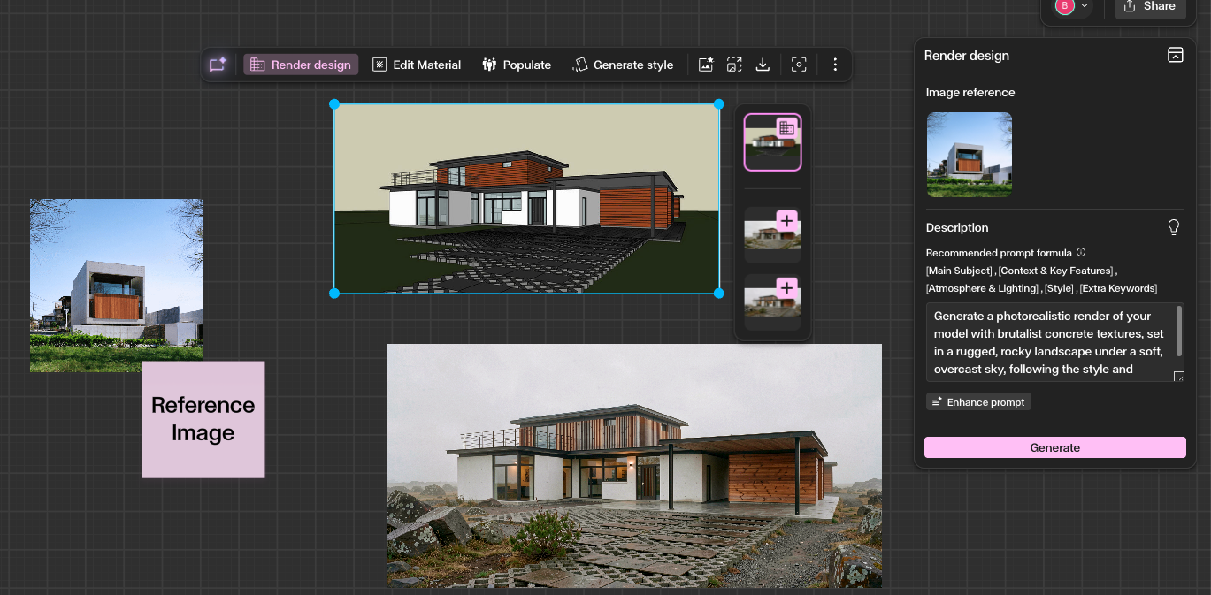
Task: Click the lightbulb icon beside Description
Action: click(1174, 227)
